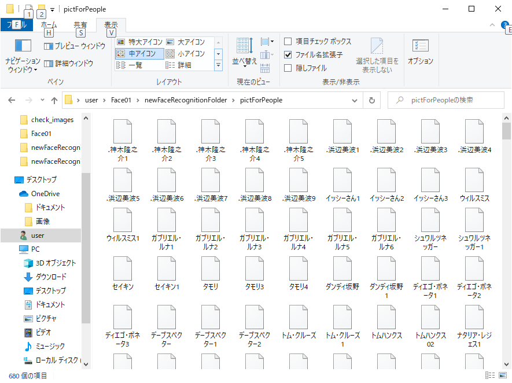512x383 pixels.
Task: Expand the address bar history dropdown
Action: tap(354, 101)
